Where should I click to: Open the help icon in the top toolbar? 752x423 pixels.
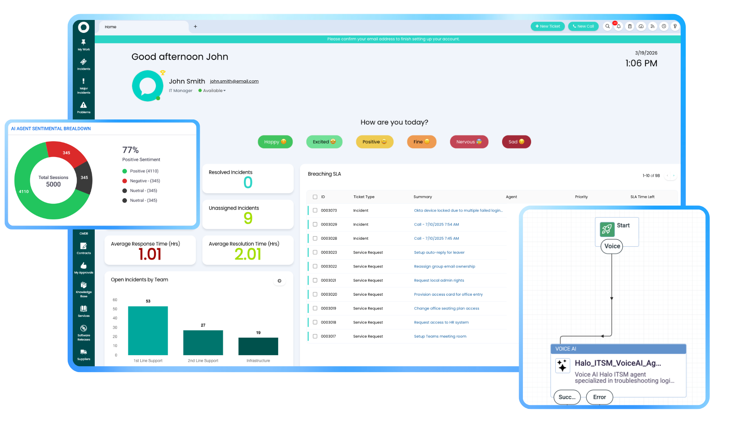(x=675, y=26)
